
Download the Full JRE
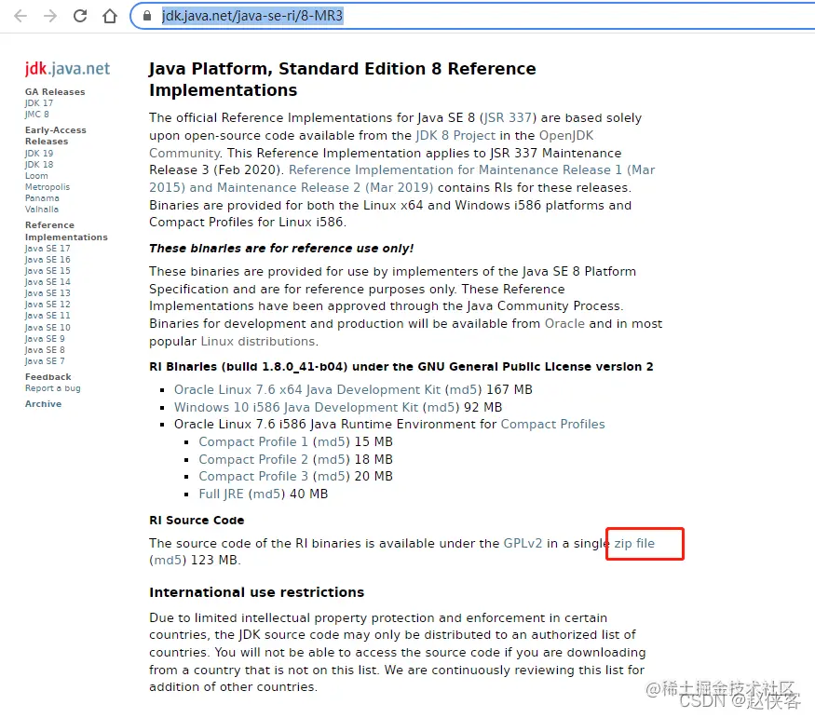(222, 494)
